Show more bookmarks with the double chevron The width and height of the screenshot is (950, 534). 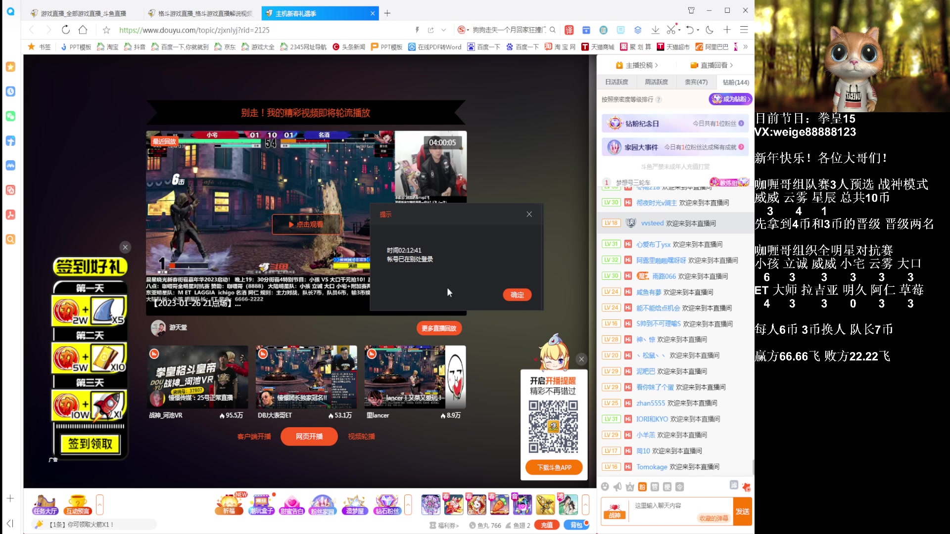[745, 47]
